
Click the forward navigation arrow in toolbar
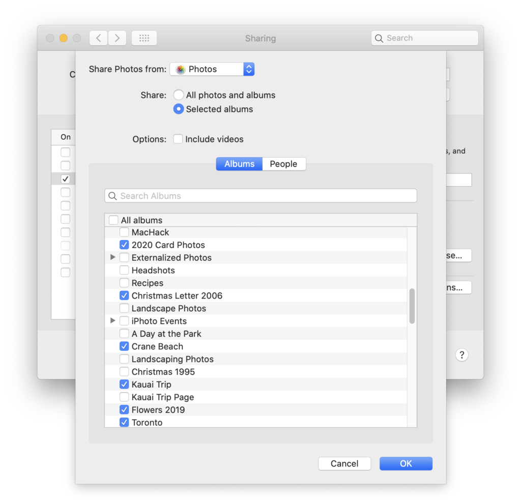117,38
